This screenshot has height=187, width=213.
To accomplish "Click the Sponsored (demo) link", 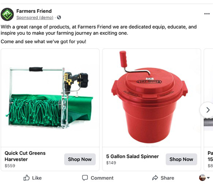I will tap(35, 18).
